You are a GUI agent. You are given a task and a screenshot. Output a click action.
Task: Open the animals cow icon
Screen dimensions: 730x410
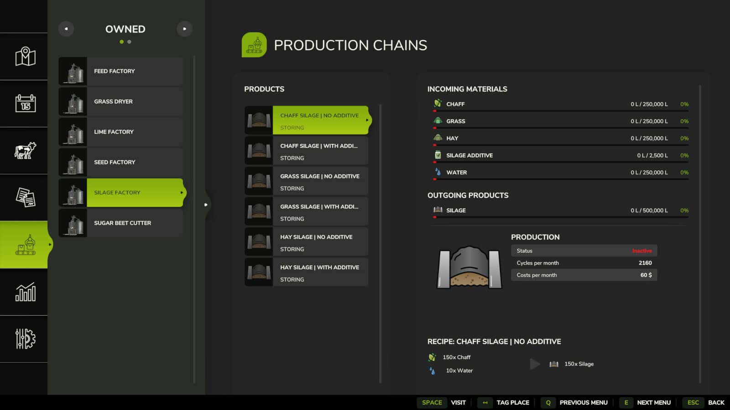pos(25,151)
